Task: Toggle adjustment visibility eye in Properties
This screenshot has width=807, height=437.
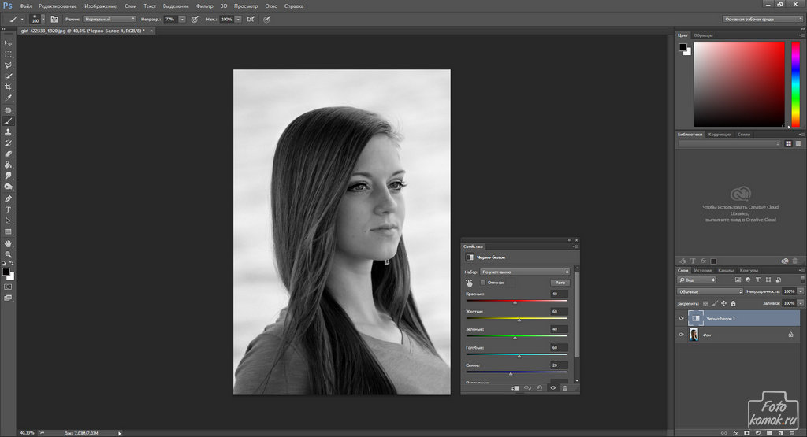Action: [552, 387]
